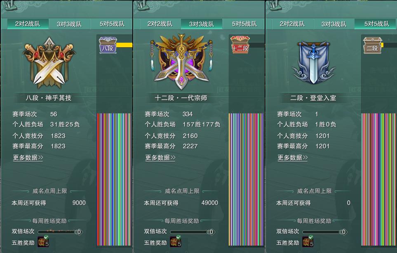This screenshot has height=253, width=397.
Task: Click the 双倍场次 progress bar in middle panel
Action: [x=193, y=232]
